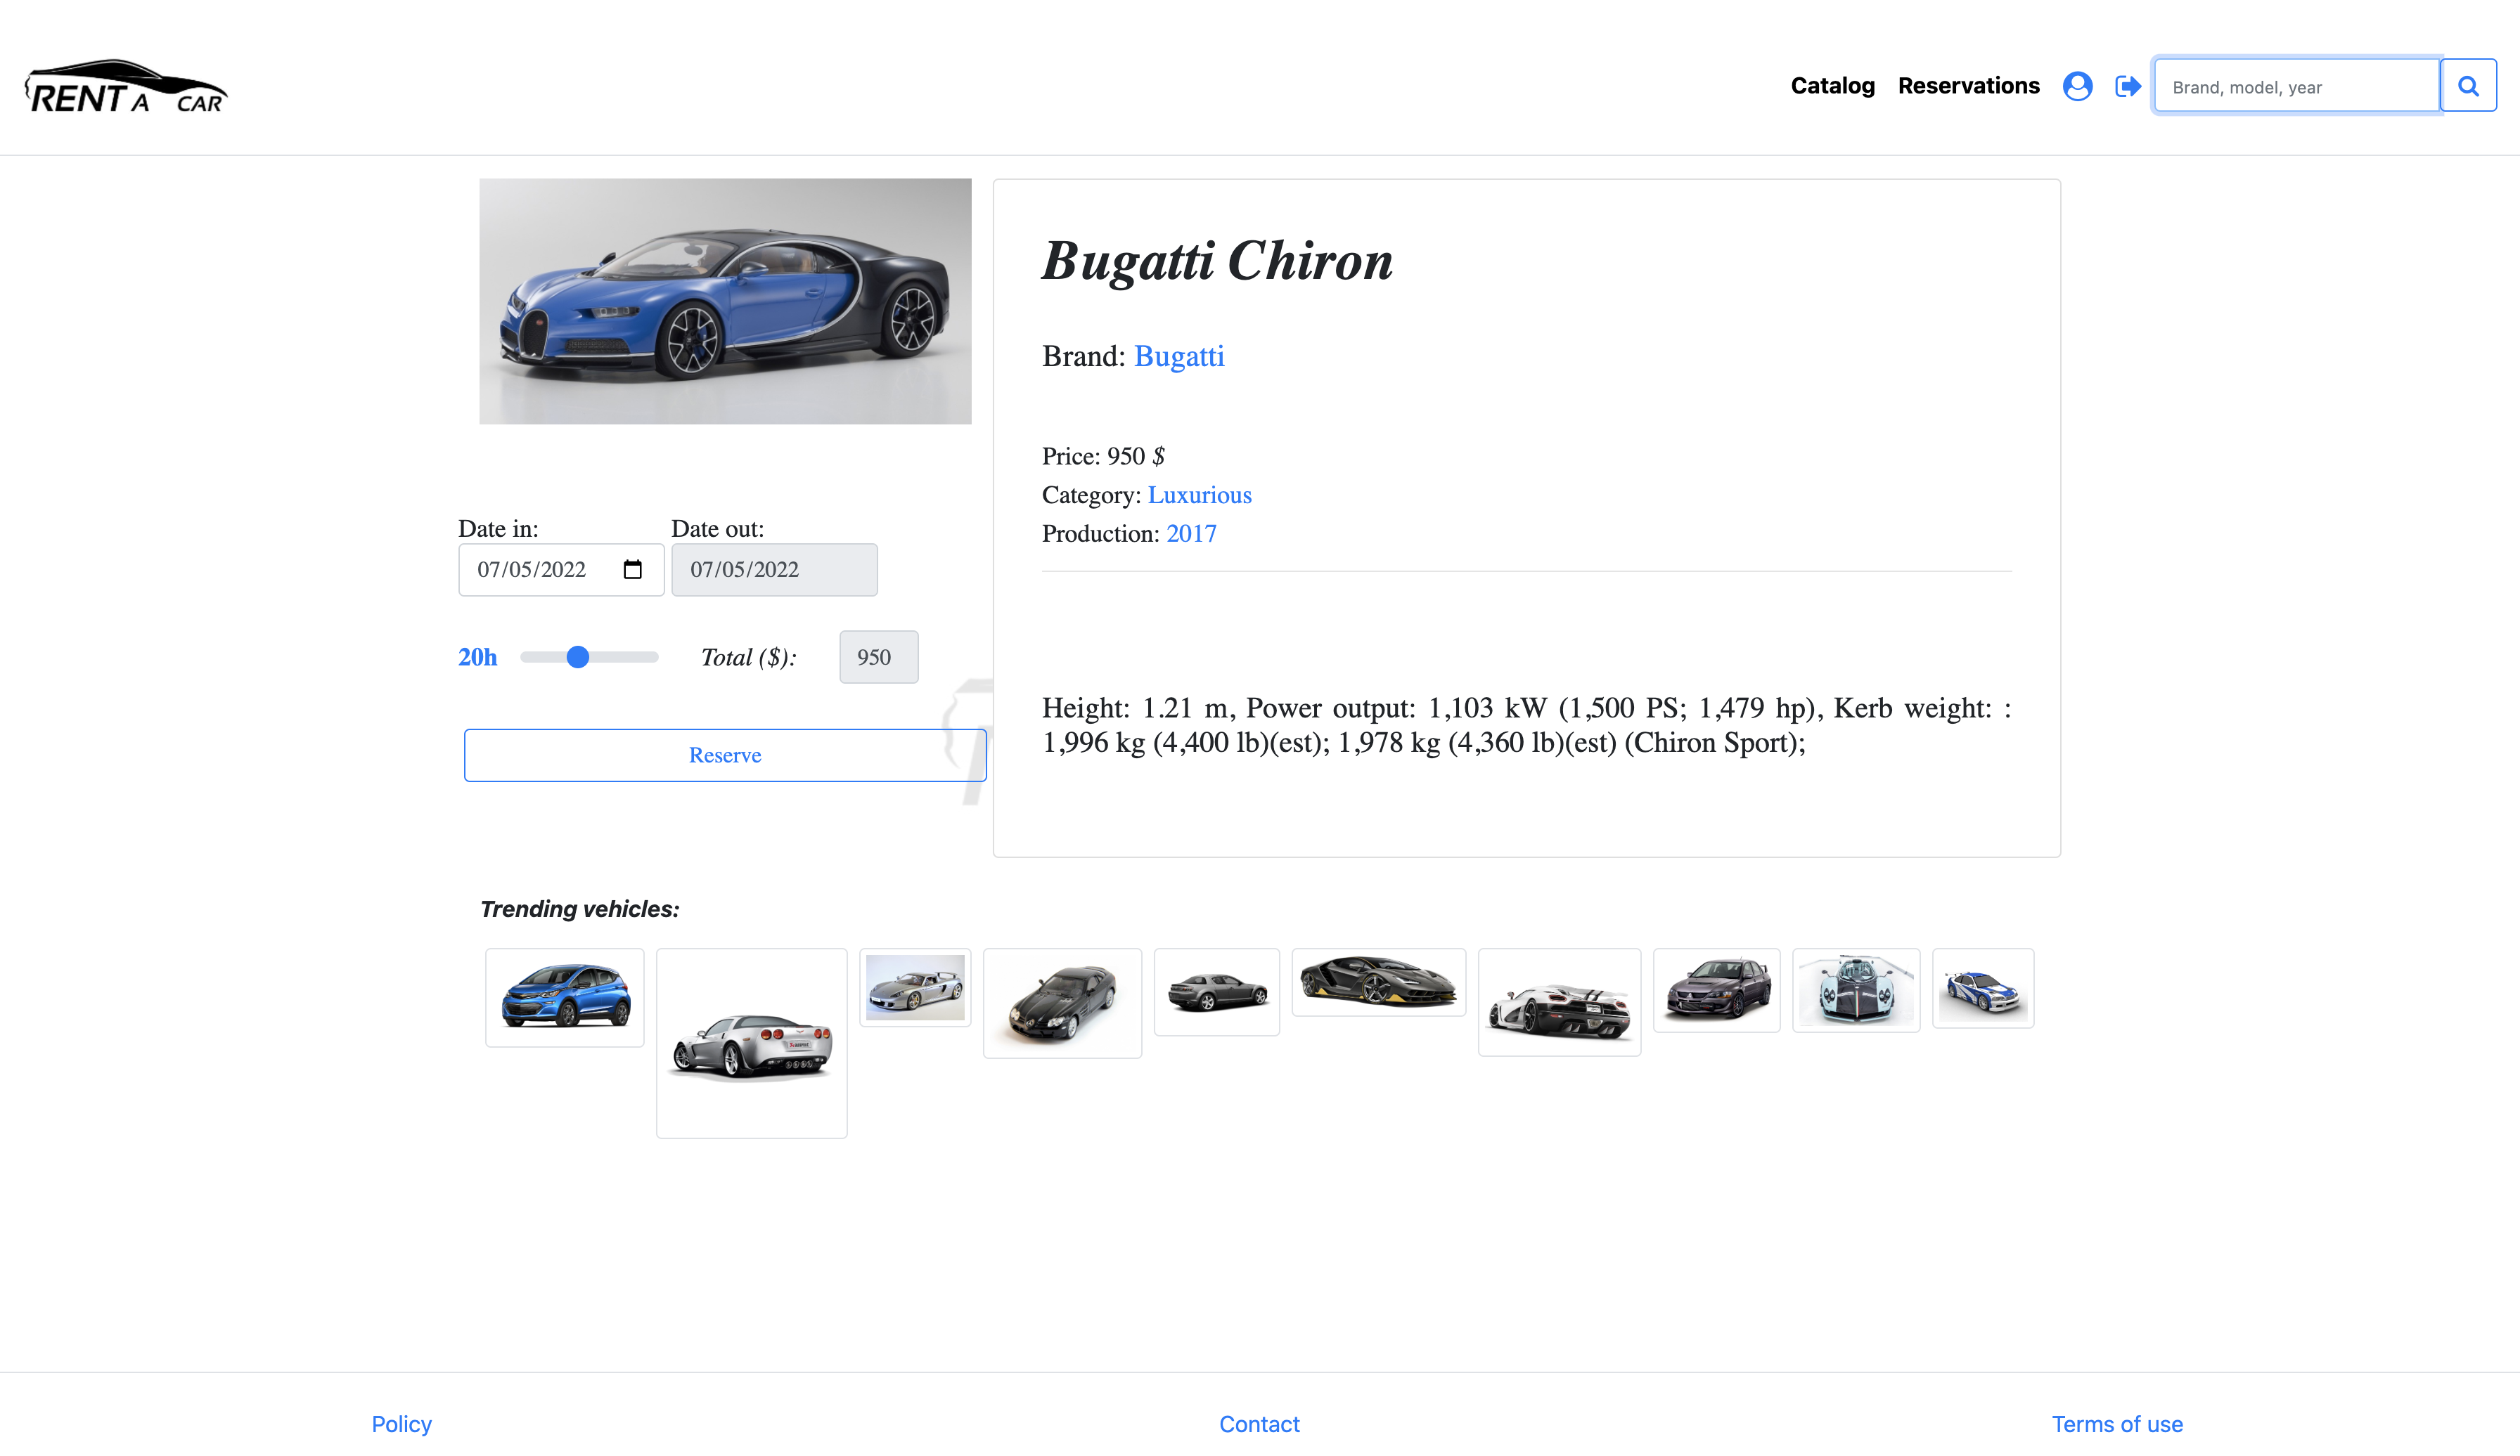
Task: Open the Bugatti brand link
Action: 1179,356
